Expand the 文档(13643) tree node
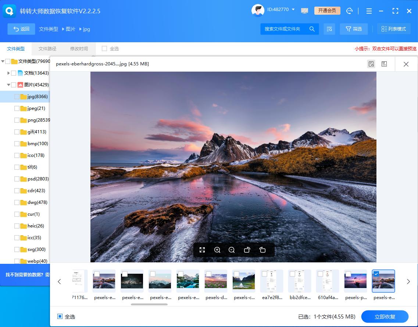The width and height of the screenshot is (418, 327). pos(8,73)
